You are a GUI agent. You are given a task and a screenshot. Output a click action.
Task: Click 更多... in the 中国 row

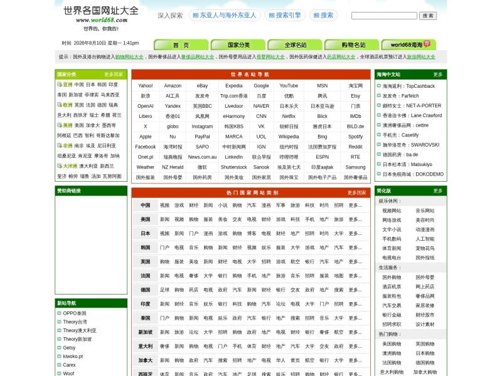point(355,206)
